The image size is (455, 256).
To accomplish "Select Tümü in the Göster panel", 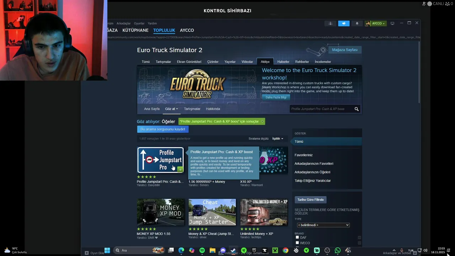I will tap(327, 142).
